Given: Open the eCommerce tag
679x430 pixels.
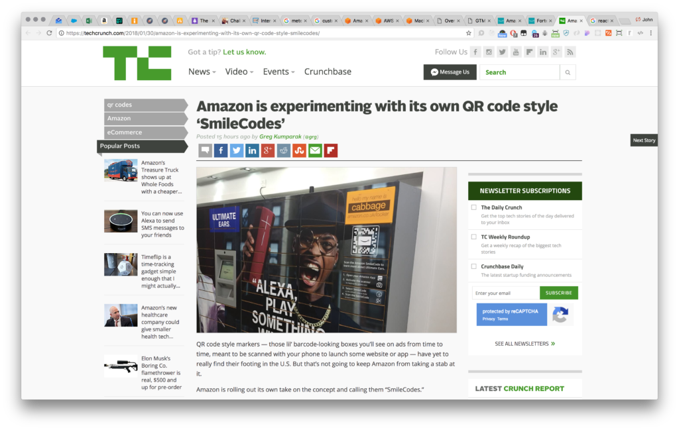Looking at the screenshot, I should click(145, 133).
